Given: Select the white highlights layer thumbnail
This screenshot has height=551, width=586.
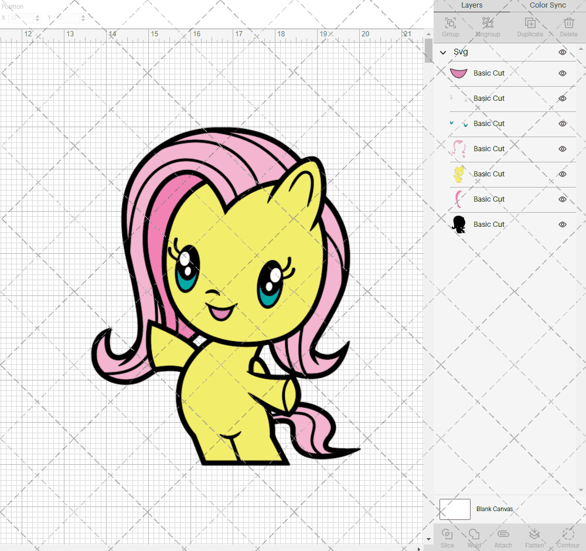Looking at the screenshot, I should pos(459,98).
